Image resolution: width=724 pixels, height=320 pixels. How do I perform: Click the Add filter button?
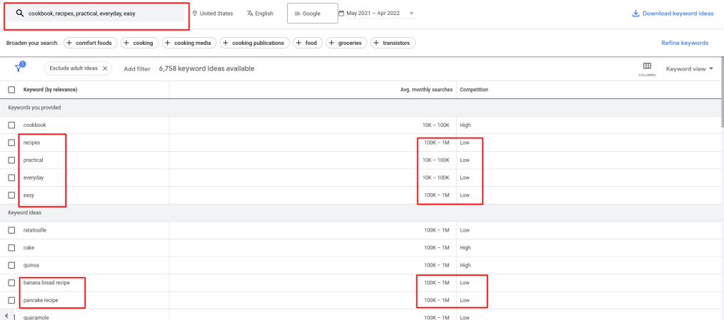coord(137,68)
